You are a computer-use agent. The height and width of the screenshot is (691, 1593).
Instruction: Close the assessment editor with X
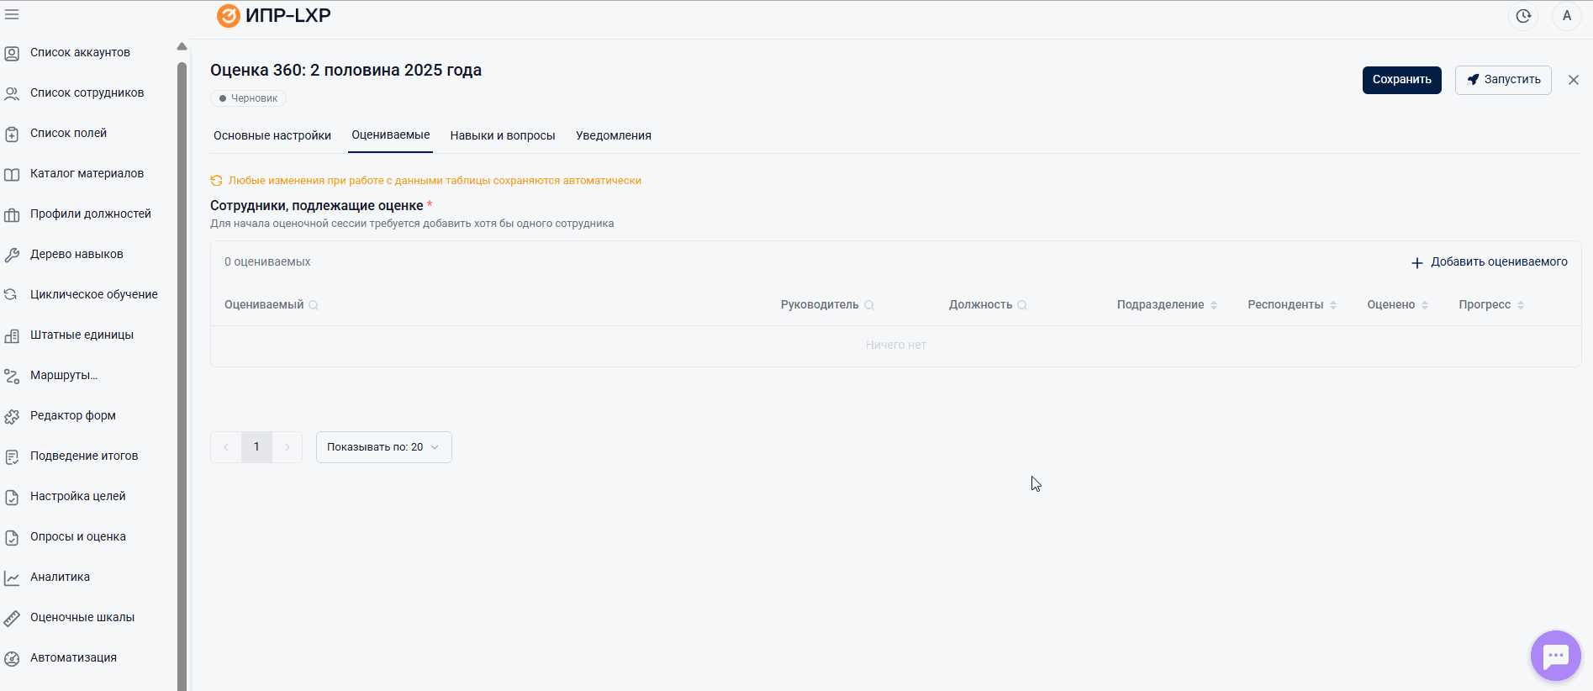click(1574, 80)
